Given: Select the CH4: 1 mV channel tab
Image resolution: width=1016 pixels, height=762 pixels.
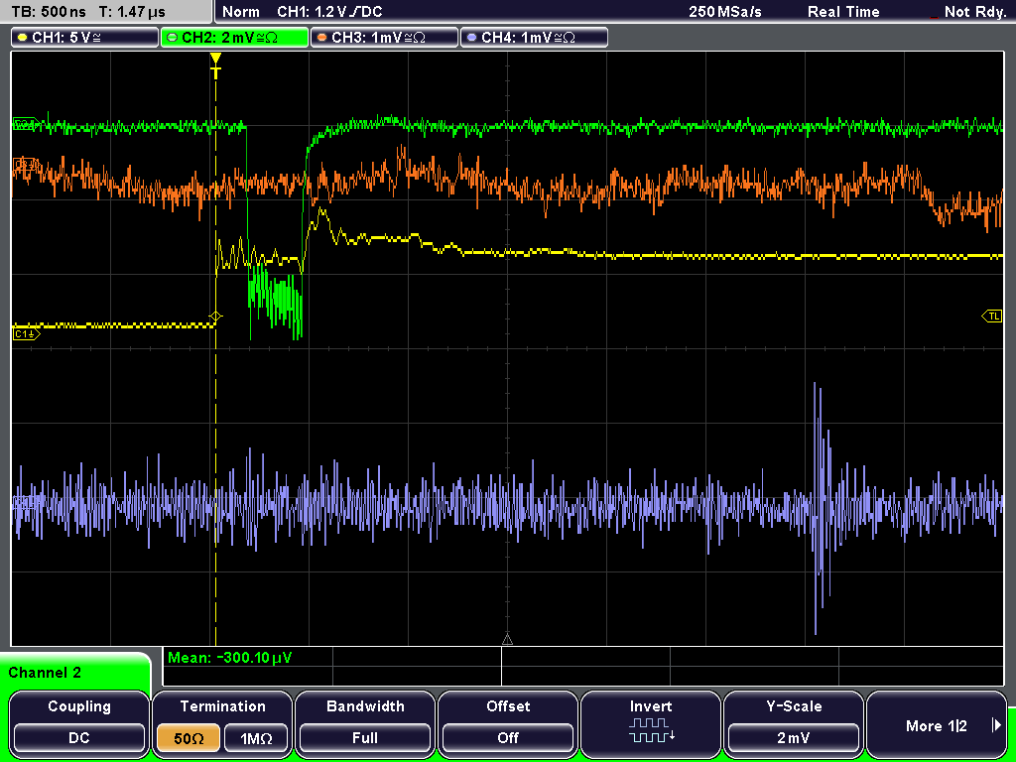Looking at the screenshot, I should coord(534,38).
